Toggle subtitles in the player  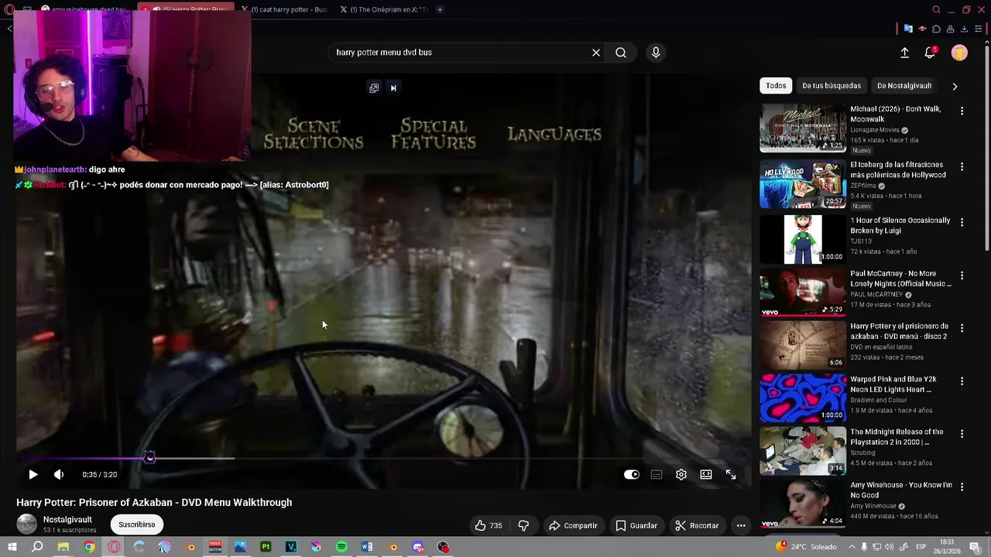click(x=657, y=474)
